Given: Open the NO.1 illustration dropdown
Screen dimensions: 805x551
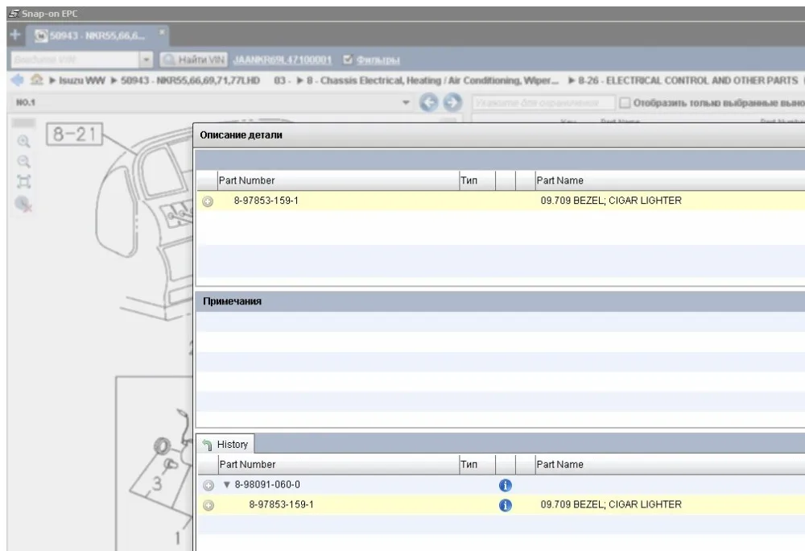Looking at the screenshot, I should (406, 102).
